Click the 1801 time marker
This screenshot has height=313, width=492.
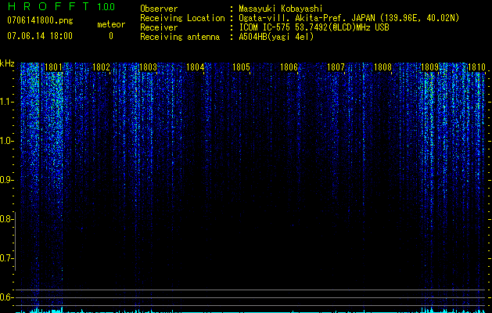54,67
